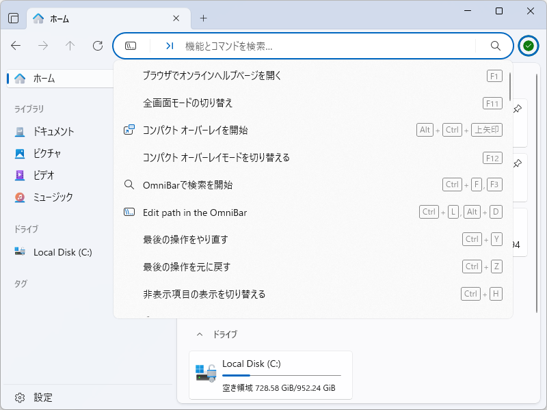547x410 pixels.
Task: Collapse the ドライブ section
Action: (200, 334)
